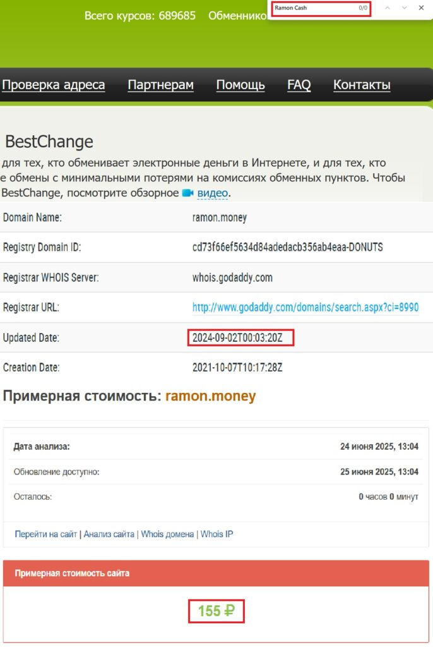Click the Updated Date value
433x647 pixels.
237,337
